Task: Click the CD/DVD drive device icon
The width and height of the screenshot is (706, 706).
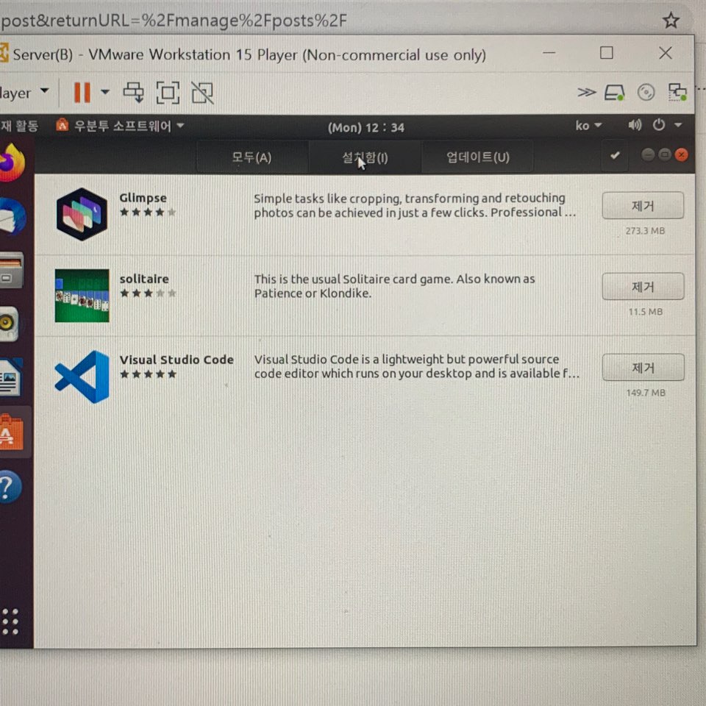Action: click(646, 93)
